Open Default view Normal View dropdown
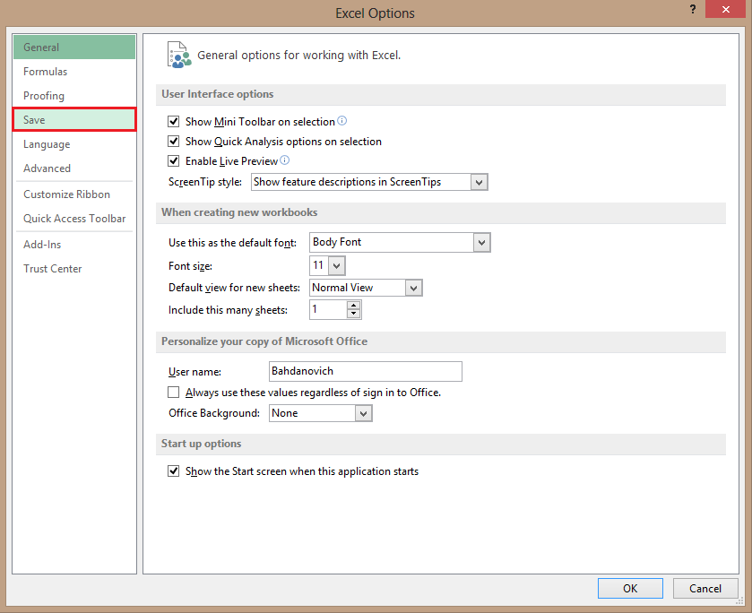Screen dimensions: 752x613 (x=413, y=288)
